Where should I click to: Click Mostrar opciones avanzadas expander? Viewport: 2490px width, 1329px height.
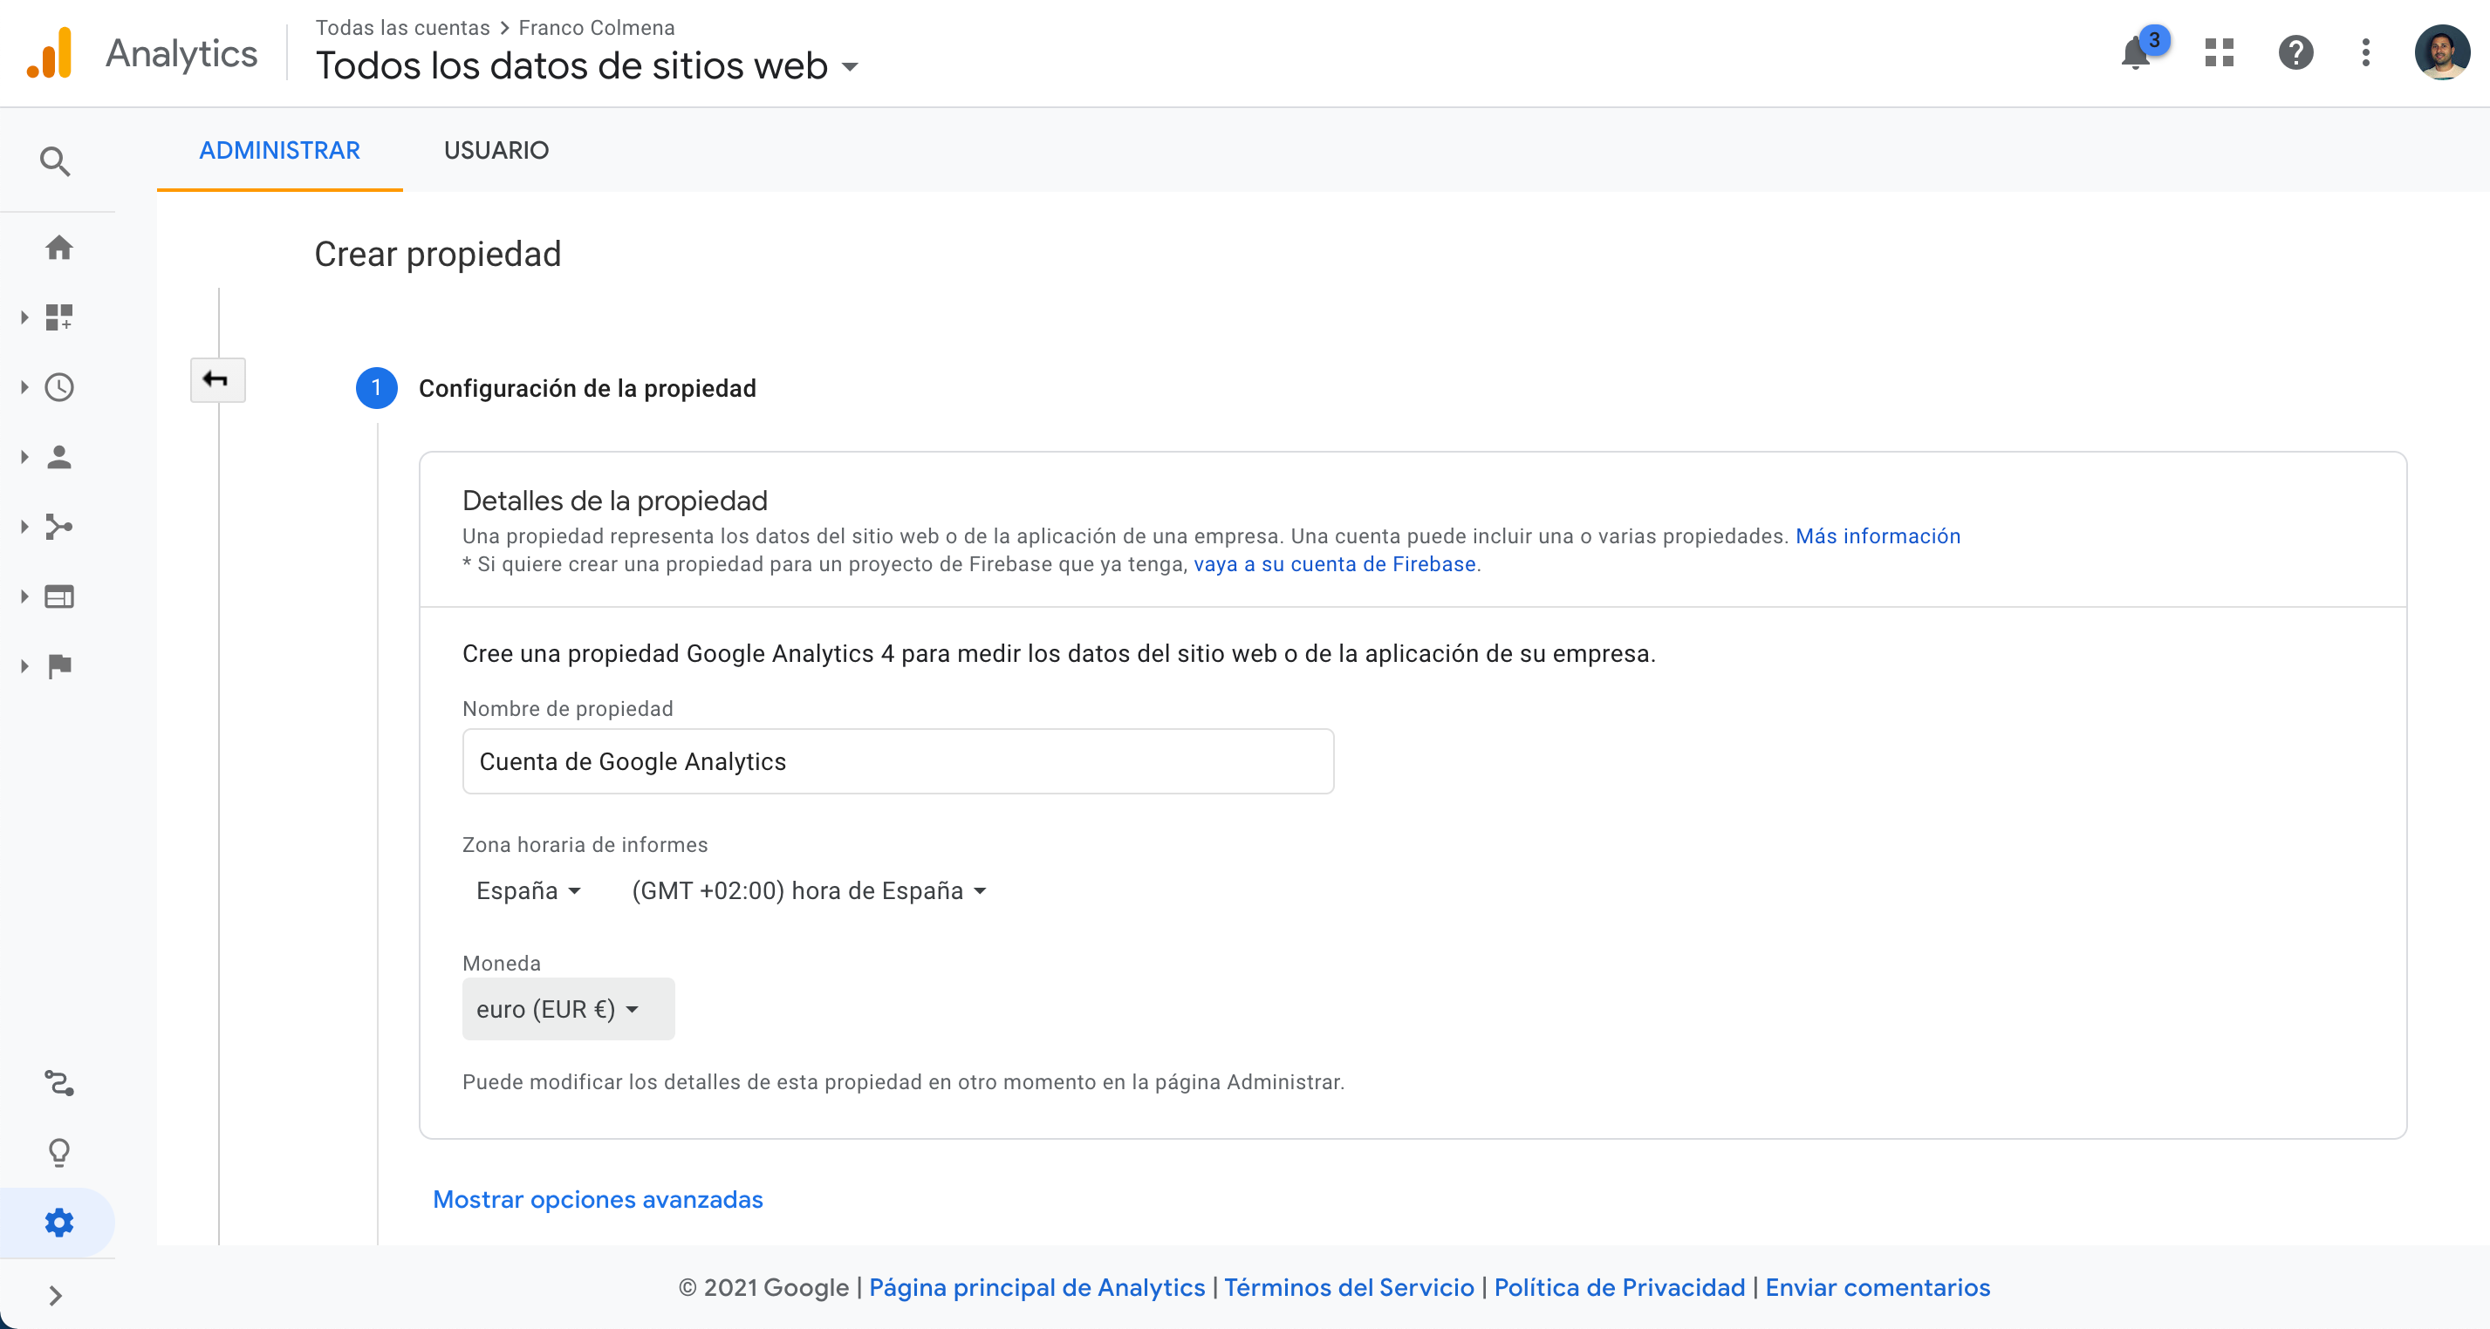point(598,1199)
